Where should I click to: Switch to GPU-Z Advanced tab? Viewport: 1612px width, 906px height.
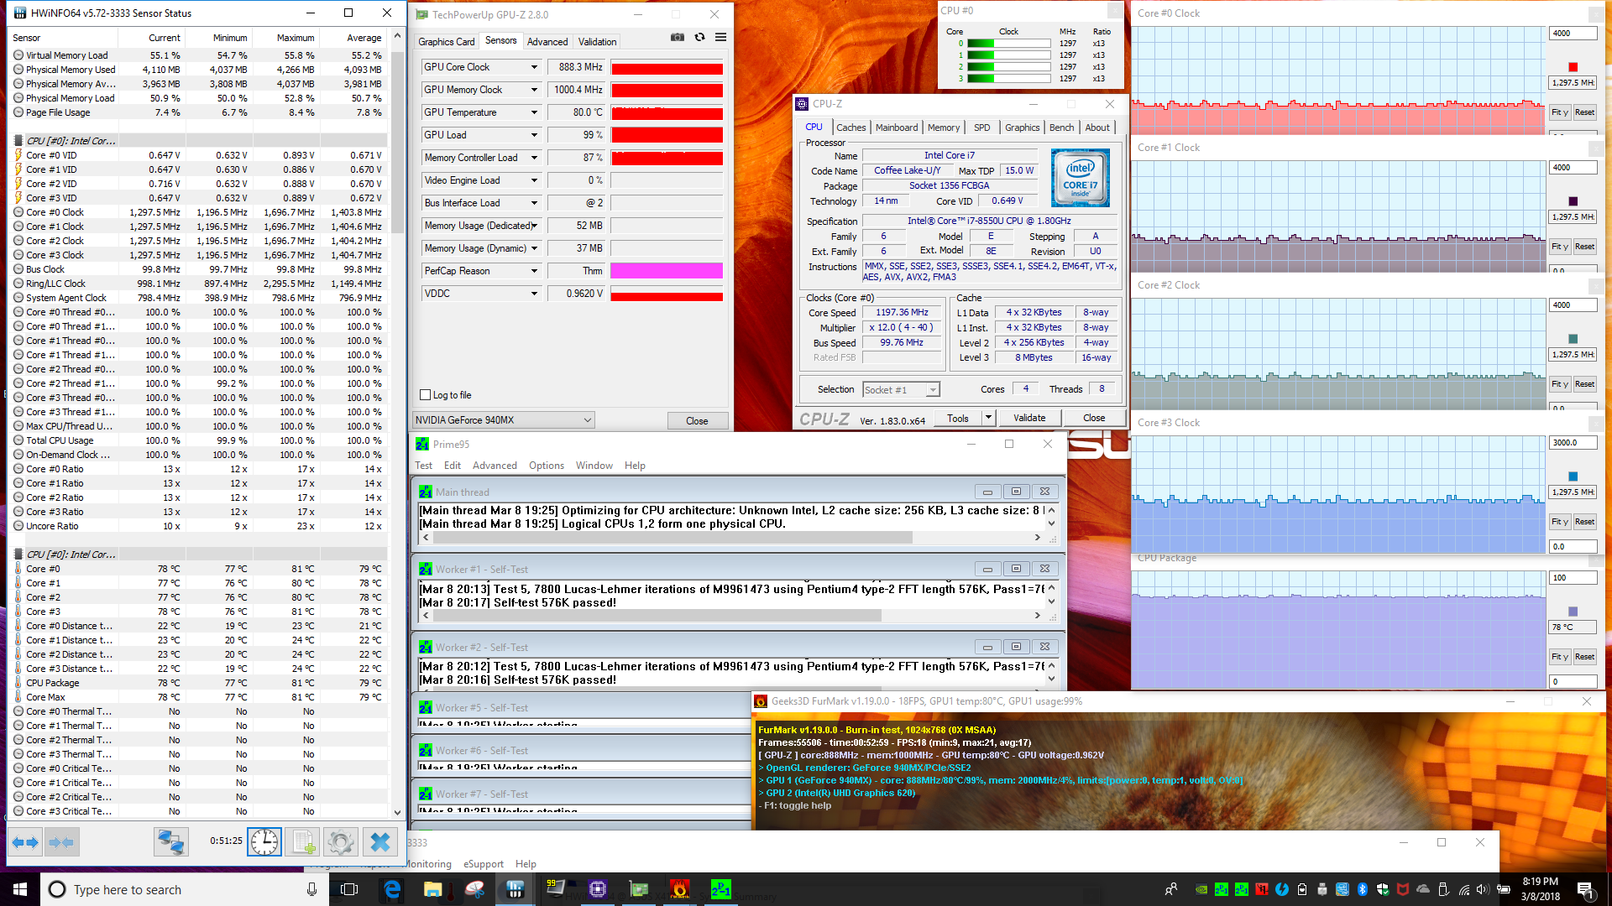547,41
